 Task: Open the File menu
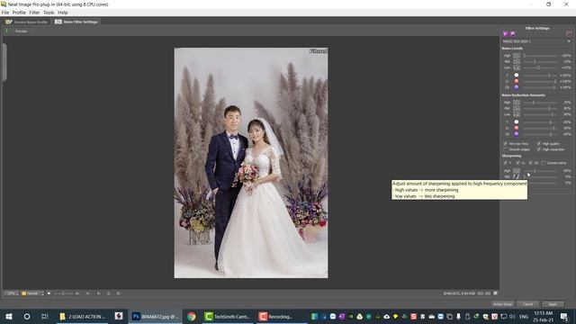5,13
